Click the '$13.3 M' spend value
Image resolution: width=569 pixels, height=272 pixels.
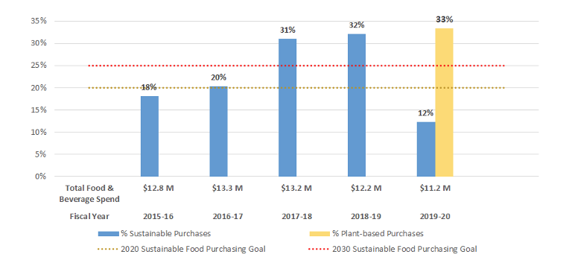228,188
